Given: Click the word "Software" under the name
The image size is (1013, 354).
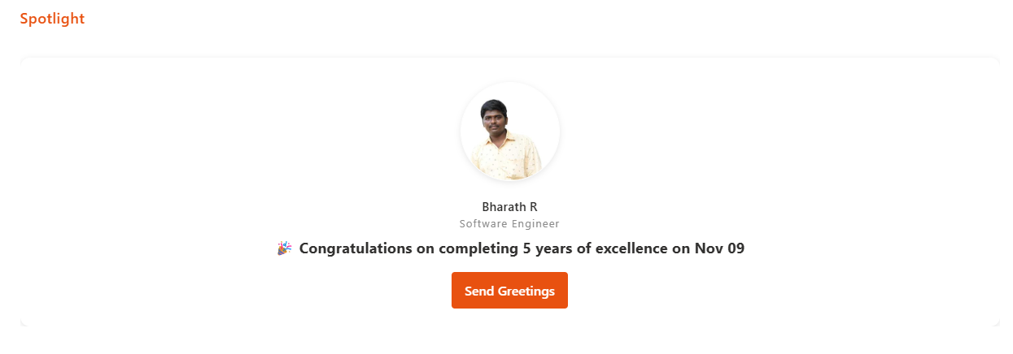Looking at the screenshot, I should point(483,223).
